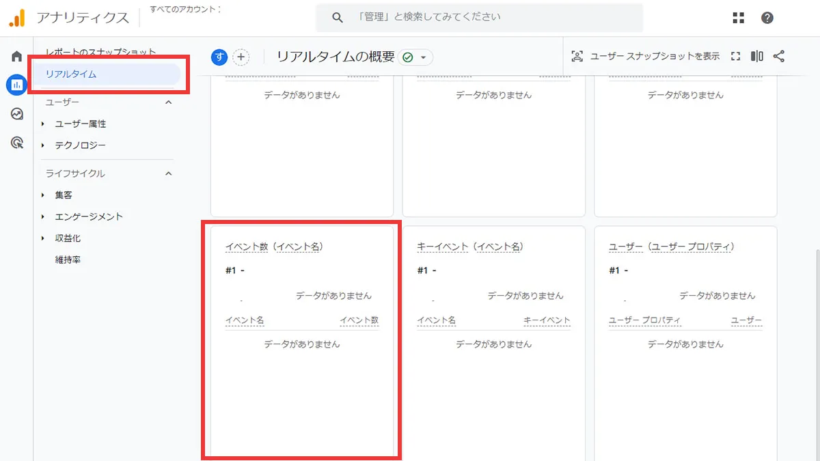Share the realtime overview report

click(779, 57)
